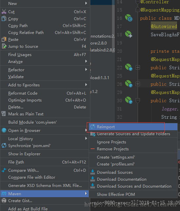Expand the folded method on line 26
Viewport: 180px width, 211px height.
point(138,84)
